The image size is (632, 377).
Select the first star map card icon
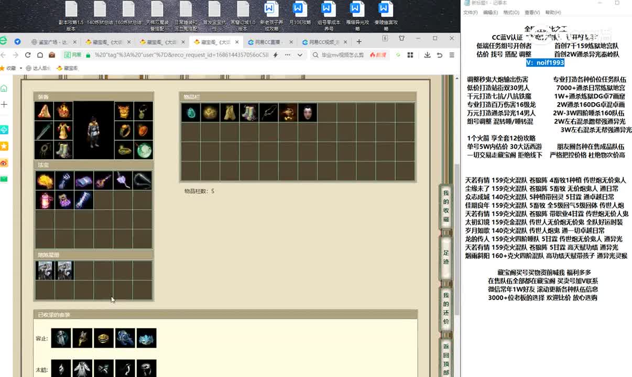click(x=45, y=270)
